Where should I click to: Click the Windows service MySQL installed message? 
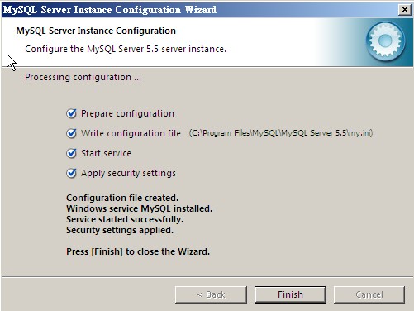139,208
